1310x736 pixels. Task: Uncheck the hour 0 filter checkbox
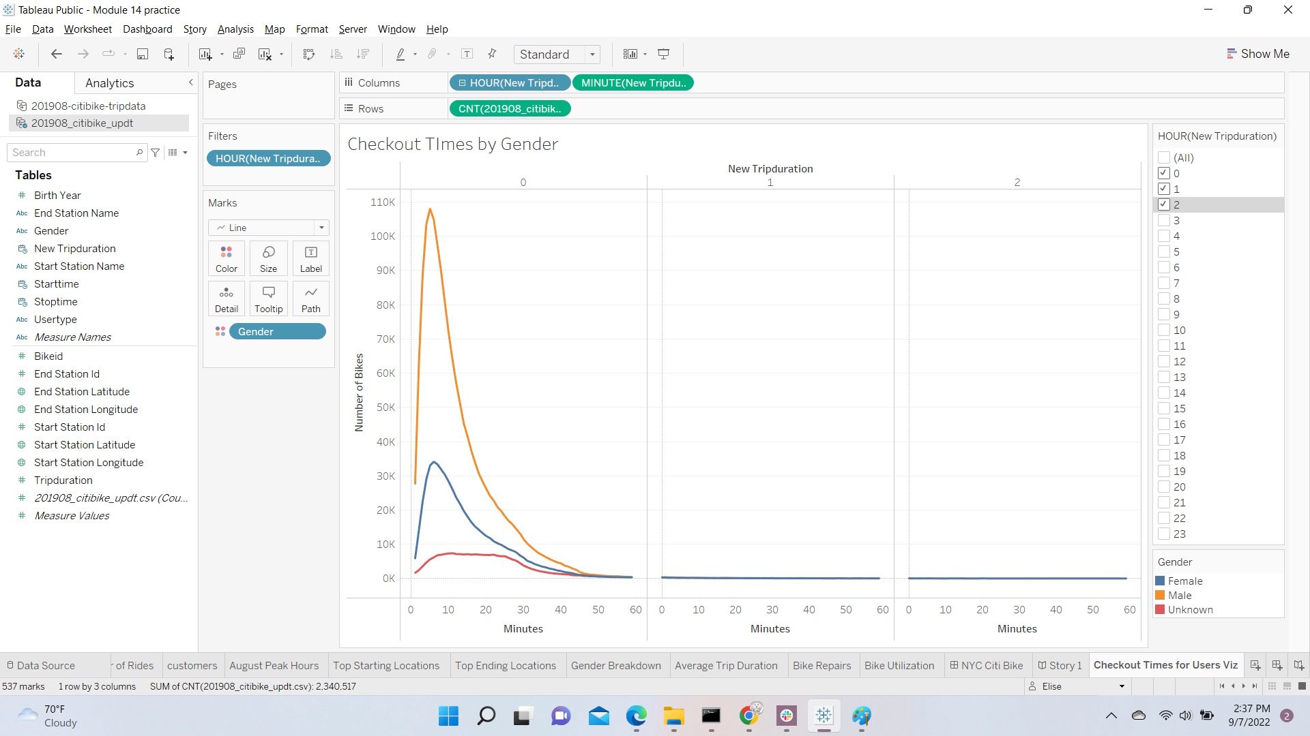click(x=1164, y=173)
